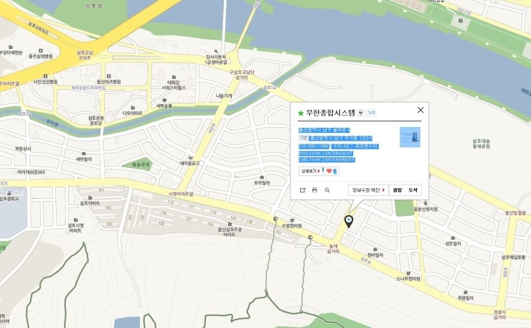Click the 거리 button in the popup header
The height and width of the screenshot is (328, 531).
[x=371, y=113]
